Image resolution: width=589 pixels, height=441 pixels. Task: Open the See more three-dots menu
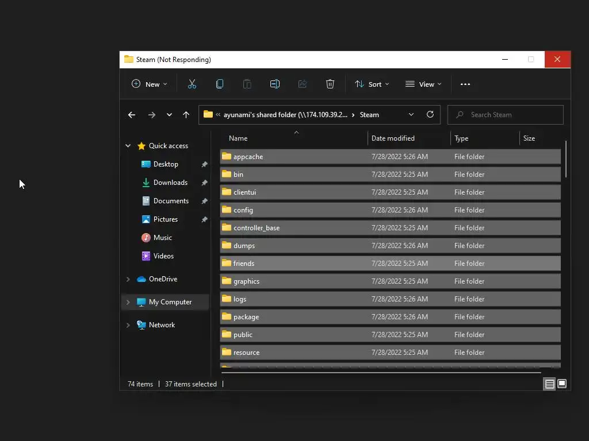pyautogui.click(x=465, y=84)
